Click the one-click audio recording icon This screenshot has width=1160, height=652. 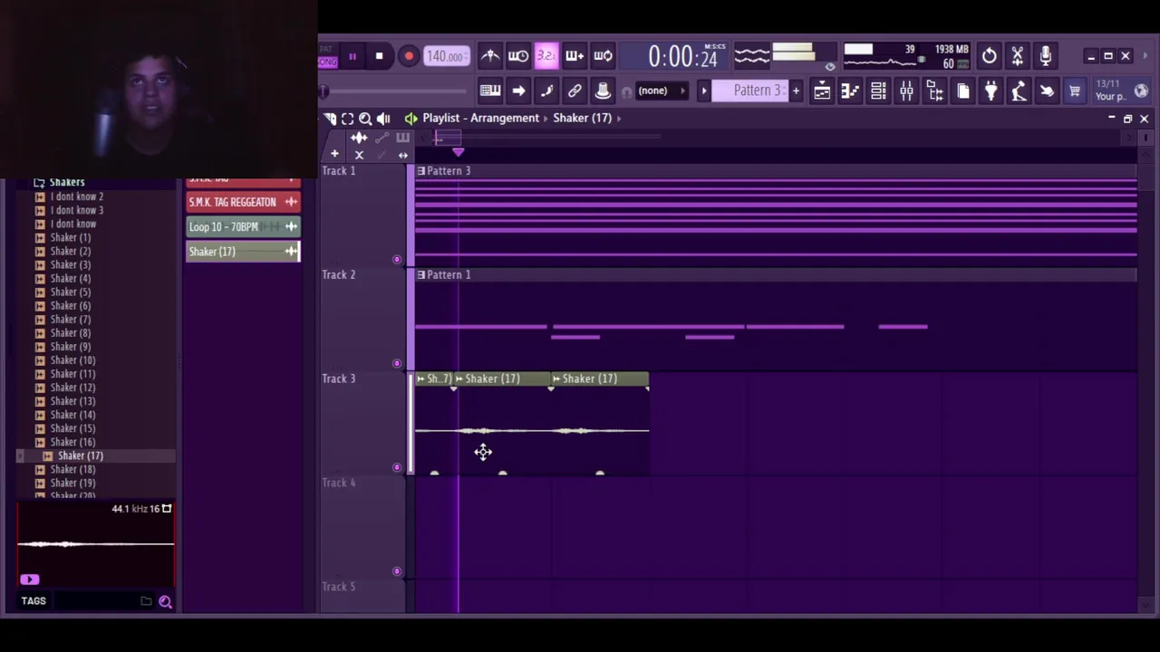(1047, 91)
